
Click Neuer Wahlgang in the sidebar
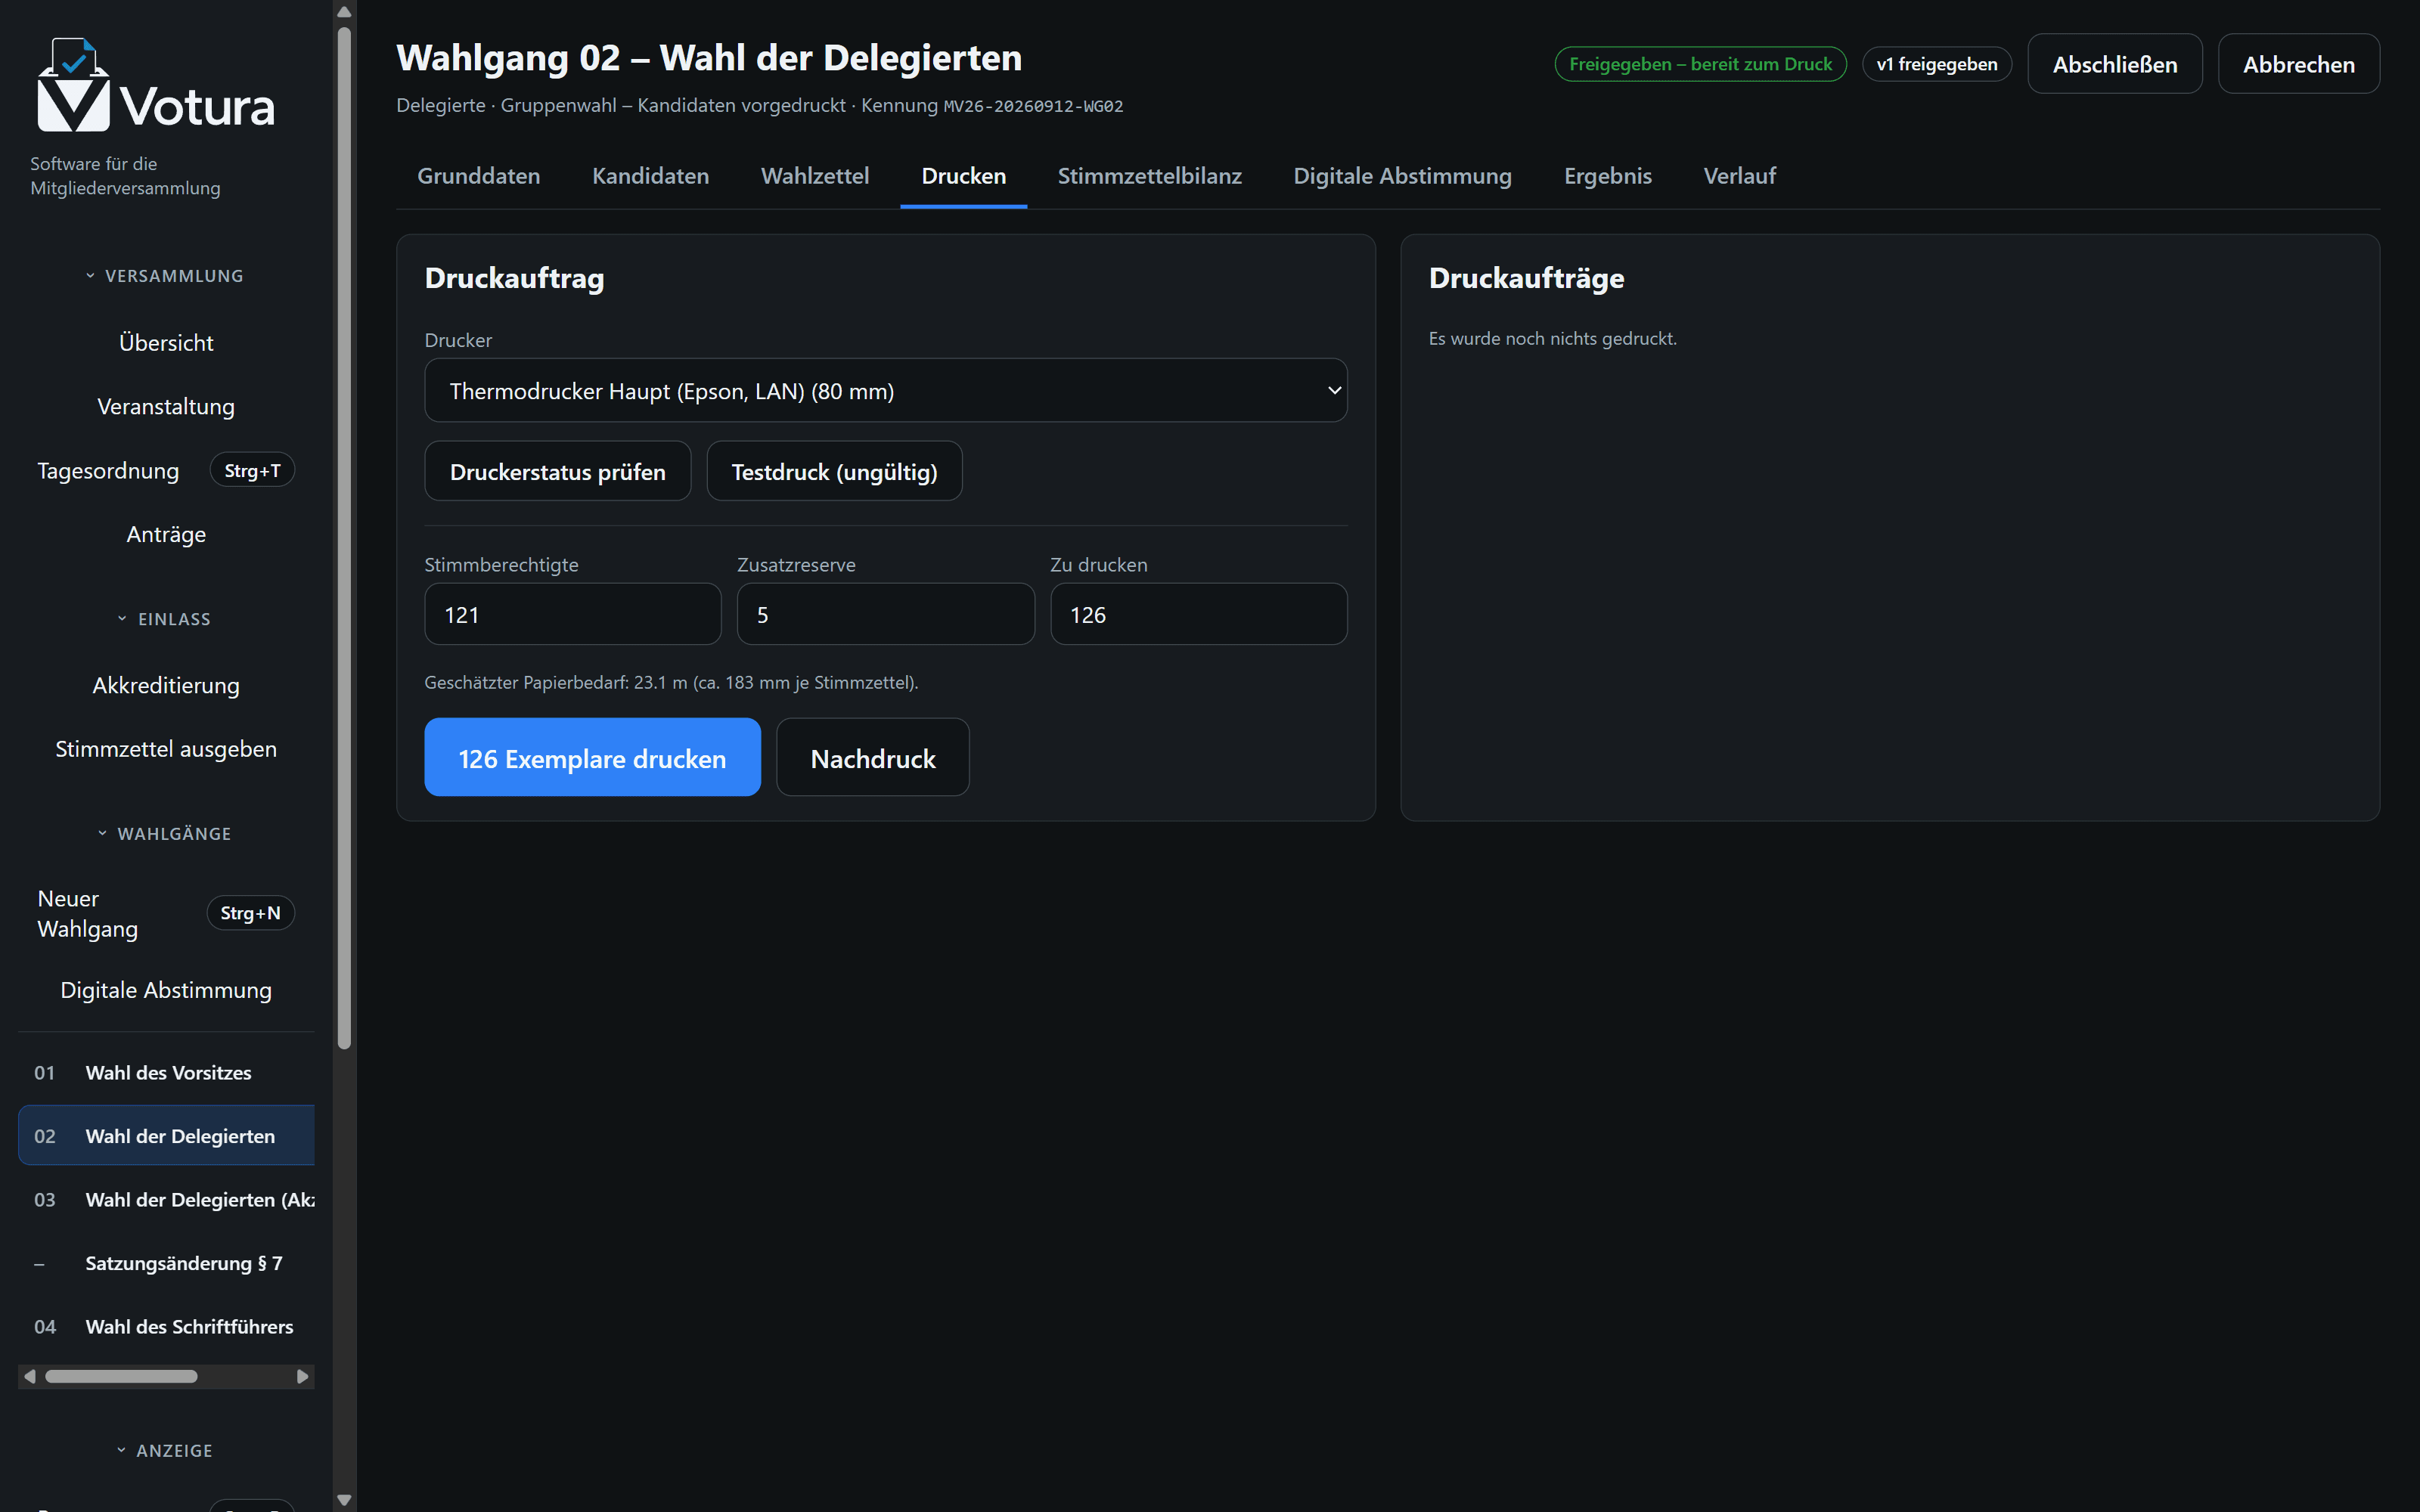coord(166,913)
